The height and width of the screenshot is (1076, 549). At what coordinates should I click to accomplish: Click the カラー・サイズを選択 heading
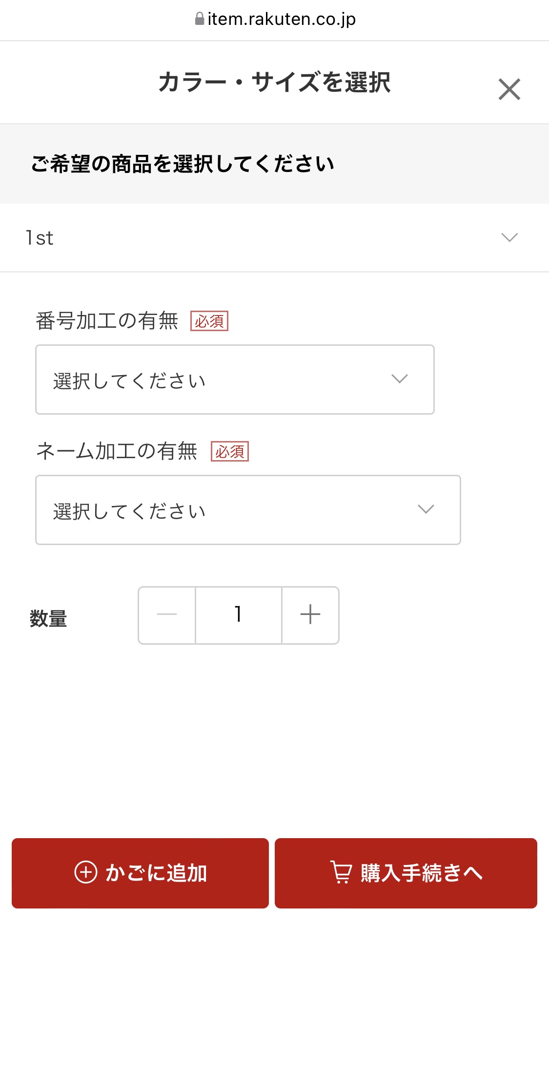click(274, 82)
